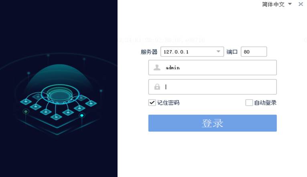307x177 pixels.
Task: Click the 自动登录 label text
Action: 265,103
